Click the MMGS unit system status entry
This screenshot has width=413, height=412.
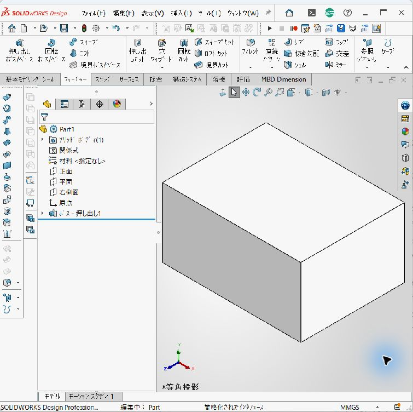(x=350, y=407)
